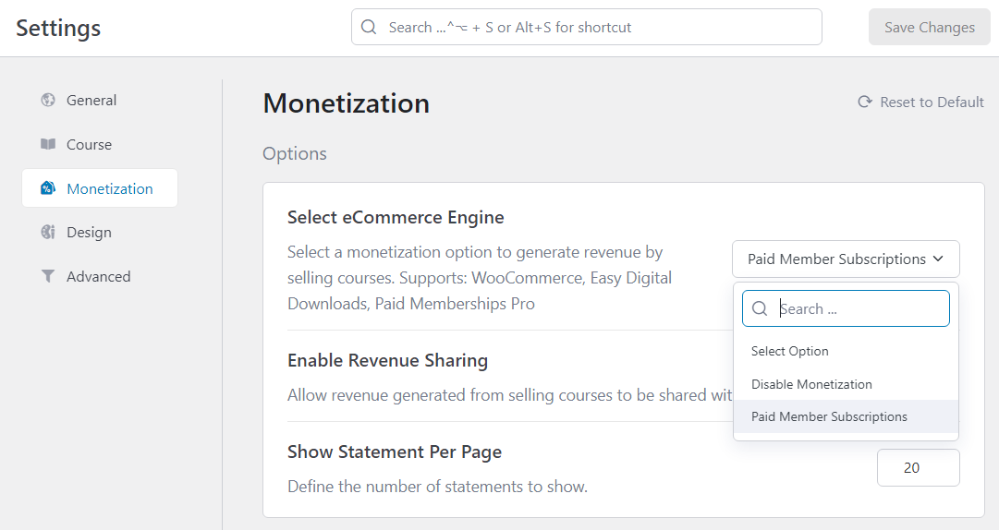999x530 pixels.
Task: Click the Design palette icon in sidebar
Action: click(48, 233)
